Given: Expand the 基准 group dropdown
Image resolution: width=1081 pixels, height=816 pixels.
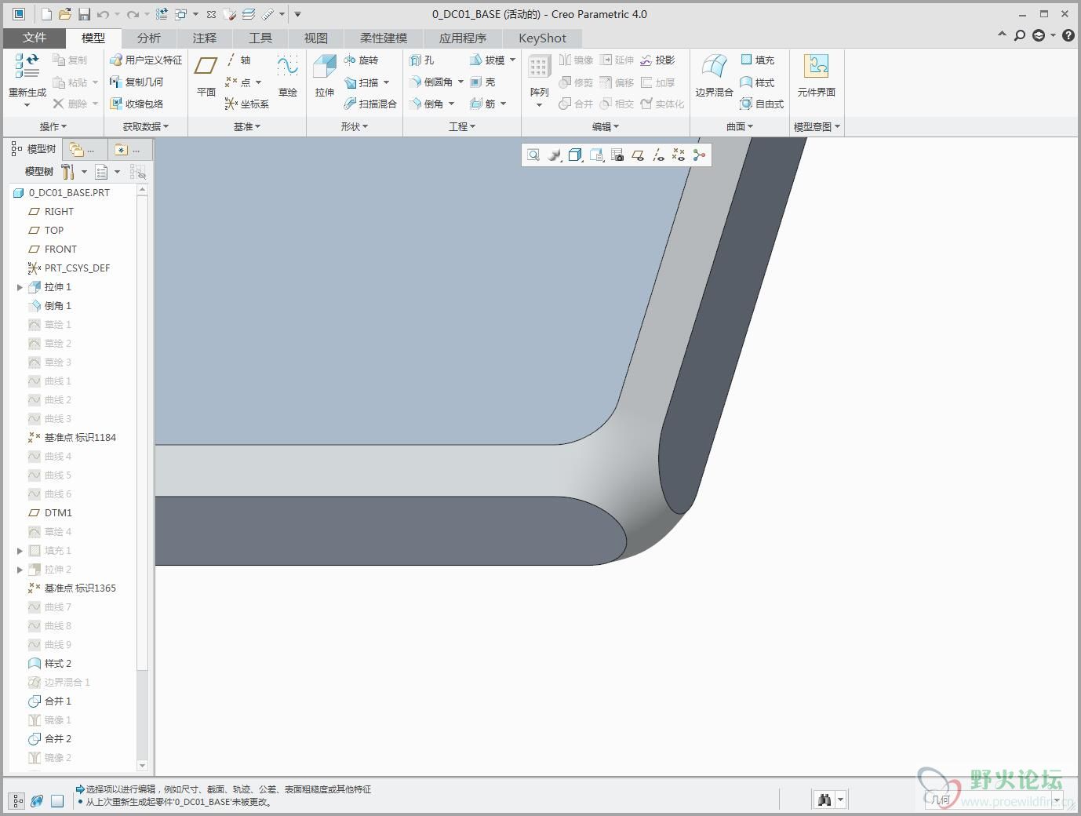Looking at the screenshot, I should (247, 126).
